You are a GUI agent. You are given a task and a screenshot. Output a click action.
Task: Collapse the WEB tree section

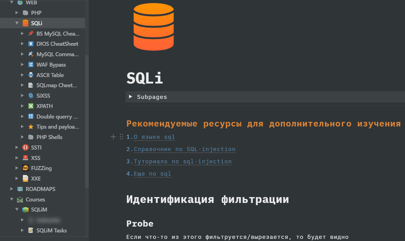click(12, 2)
